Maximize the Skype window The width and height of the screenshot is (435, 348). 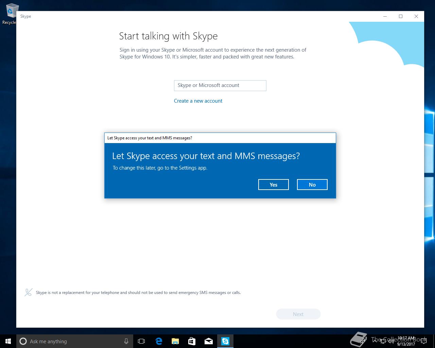(x=401, y=16)
